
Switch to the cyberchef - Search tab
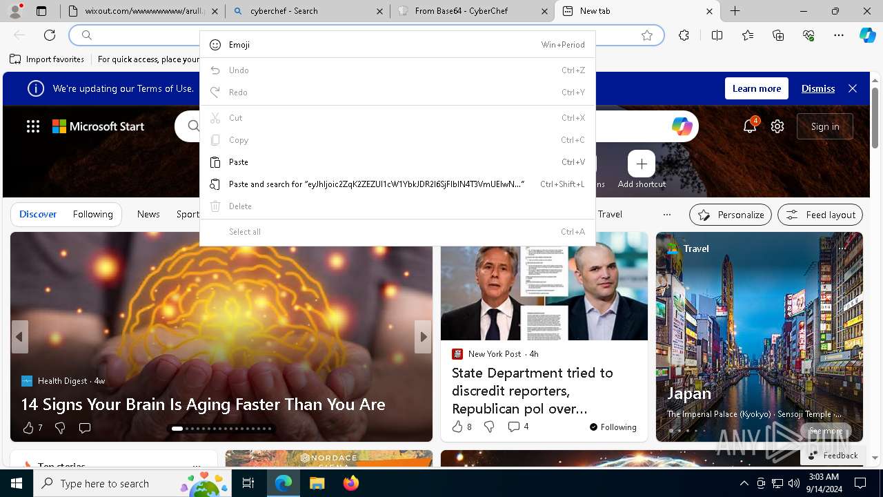[308, 11]
